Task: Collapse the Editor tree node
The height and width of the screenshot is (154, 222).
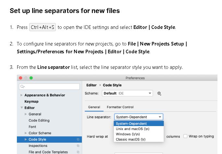Action: click(x=21, y=108)
